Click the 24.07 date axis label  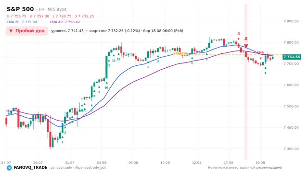6,162
